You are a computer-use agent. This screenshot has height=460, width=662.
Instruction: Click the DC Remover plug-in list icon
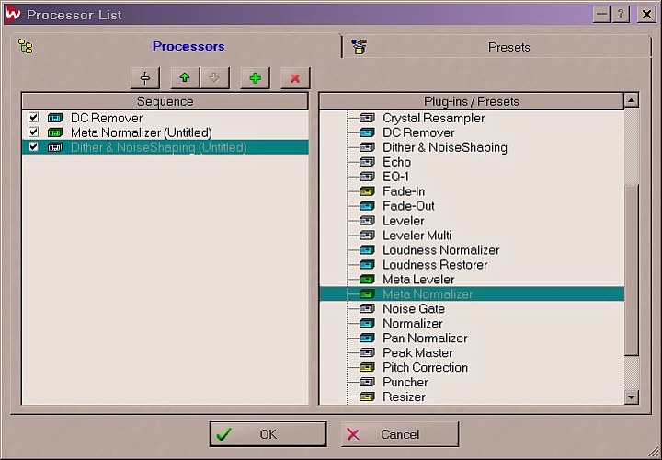pos(367,132)
